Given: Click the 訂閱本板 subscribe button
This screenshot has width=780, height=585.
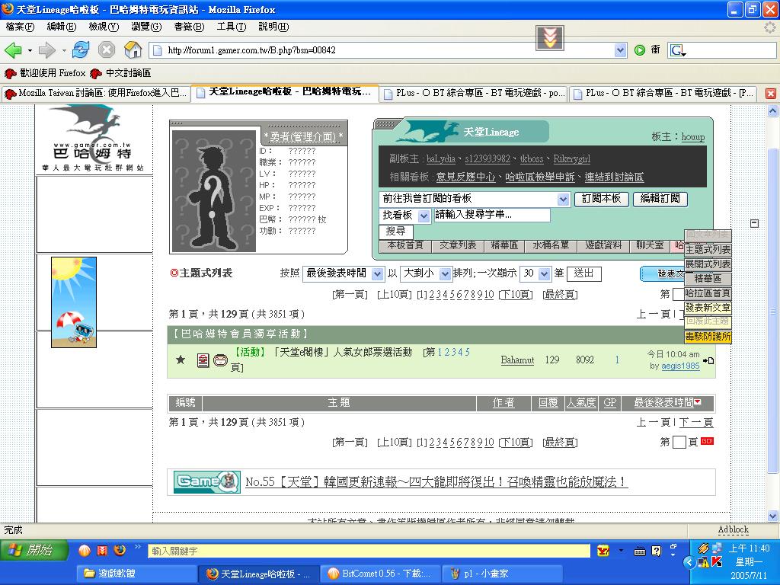Looking at the screenshot, I should point(601,199).
